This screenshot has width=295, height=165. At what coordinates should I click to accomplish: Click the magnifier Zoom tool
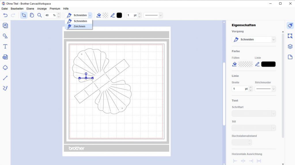[39, 15]
